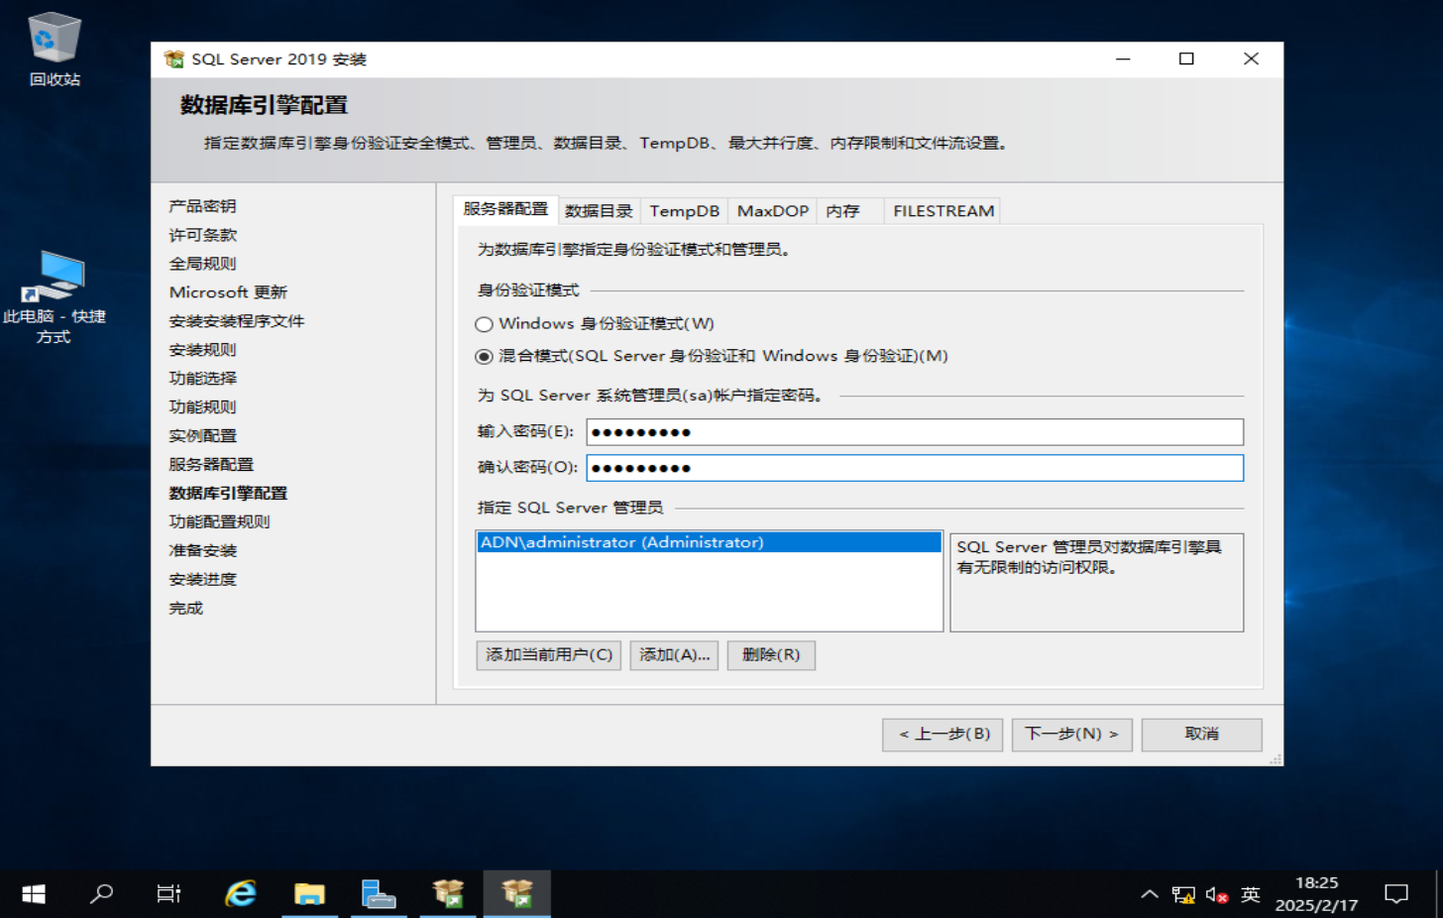Click 完成 step in the sidebar
Screen dimensions: 1443x918
(x=185, y=609)
